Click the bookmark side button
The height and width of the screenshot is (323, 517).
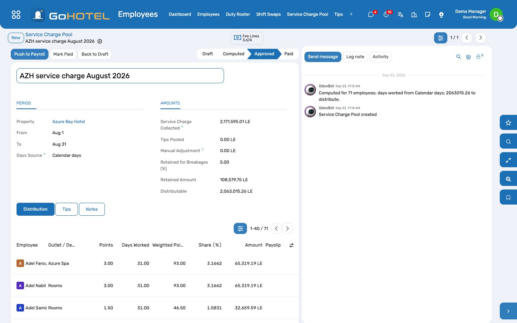508,197
